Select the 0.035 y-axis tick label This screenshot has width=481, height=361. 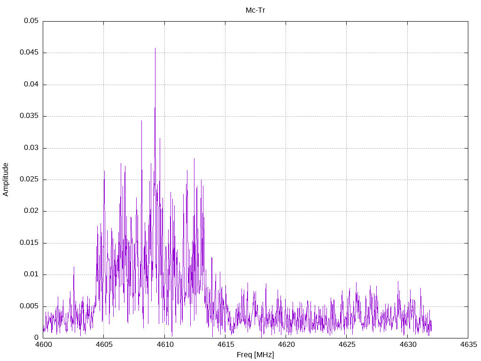[x=29, y=116]
